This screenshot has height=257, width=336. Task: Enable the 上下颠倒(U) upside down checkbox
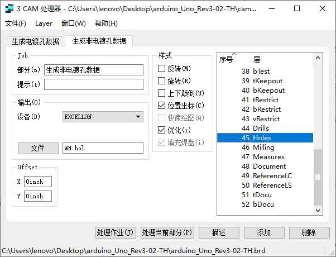tap(162, 93)
